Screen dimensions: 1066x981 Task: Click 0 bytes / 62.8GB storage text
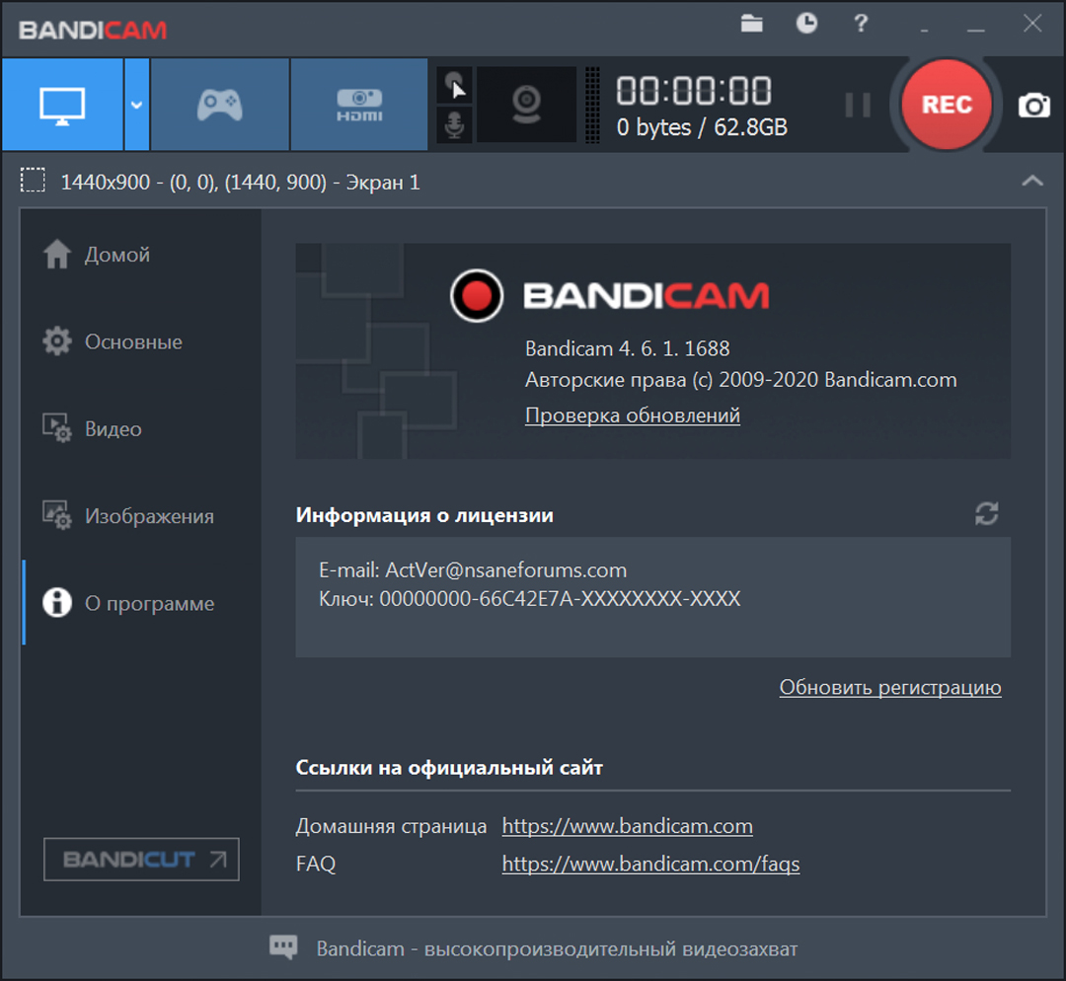click(702, 127)
